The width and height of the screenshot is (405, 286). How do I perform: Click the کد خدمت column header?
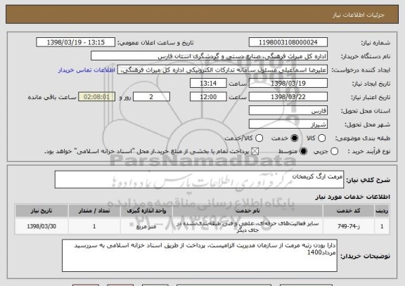point(349,211)
